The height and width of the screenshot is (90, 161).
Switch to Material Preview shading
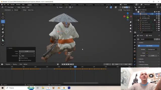pyautogui.click(x=127, y=7)
